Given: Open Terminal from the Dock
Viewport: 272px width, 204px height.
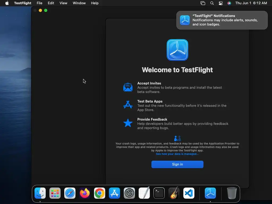Looking at the screenshot, I should pyautogui.click(x=159, y=193).
